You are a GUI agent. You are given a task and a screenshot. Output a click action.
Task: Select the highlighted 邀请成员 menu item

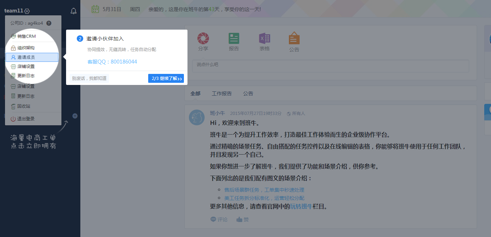tap(32, 57)
